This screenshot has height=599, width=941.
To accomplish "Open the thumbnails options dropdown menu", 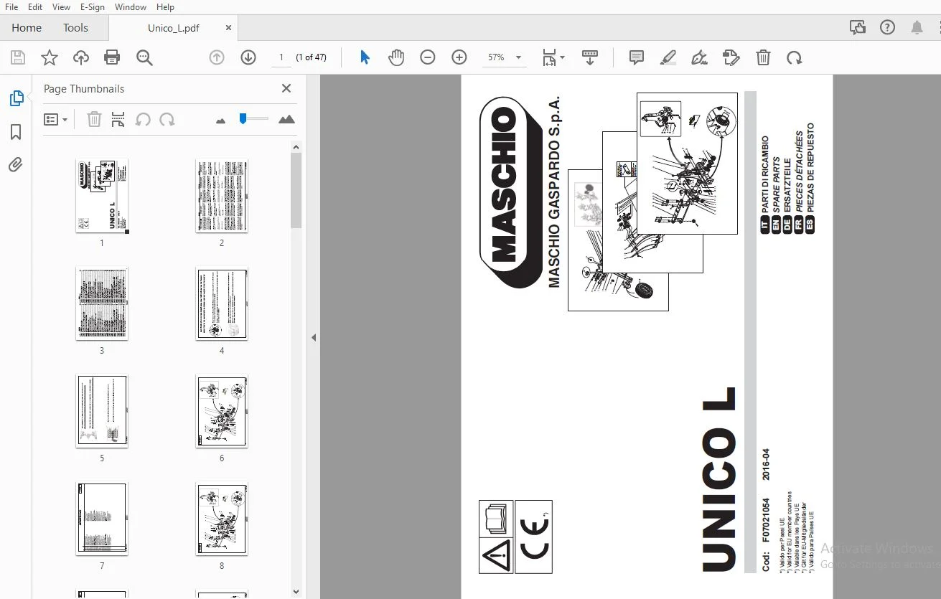I will (x=55, y=120).
